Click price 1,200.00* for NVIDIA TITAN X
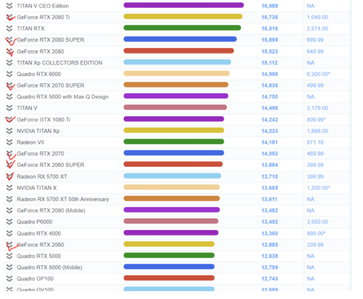 pyautogui.click(x=318, y=188)
